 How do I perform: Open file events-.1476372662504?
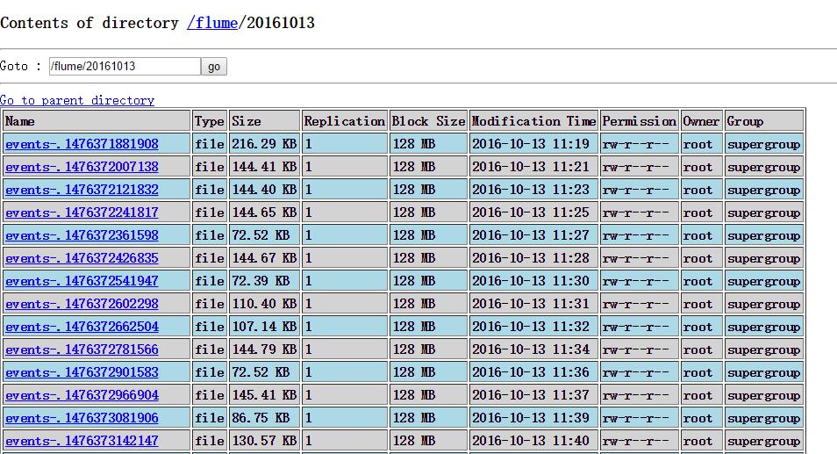[x=82, y=327]
